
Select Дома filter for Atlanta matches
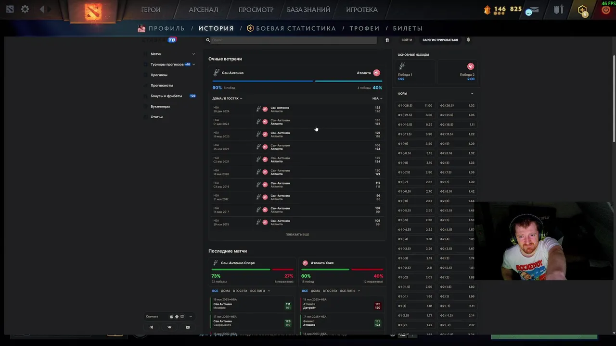point(315,291)
